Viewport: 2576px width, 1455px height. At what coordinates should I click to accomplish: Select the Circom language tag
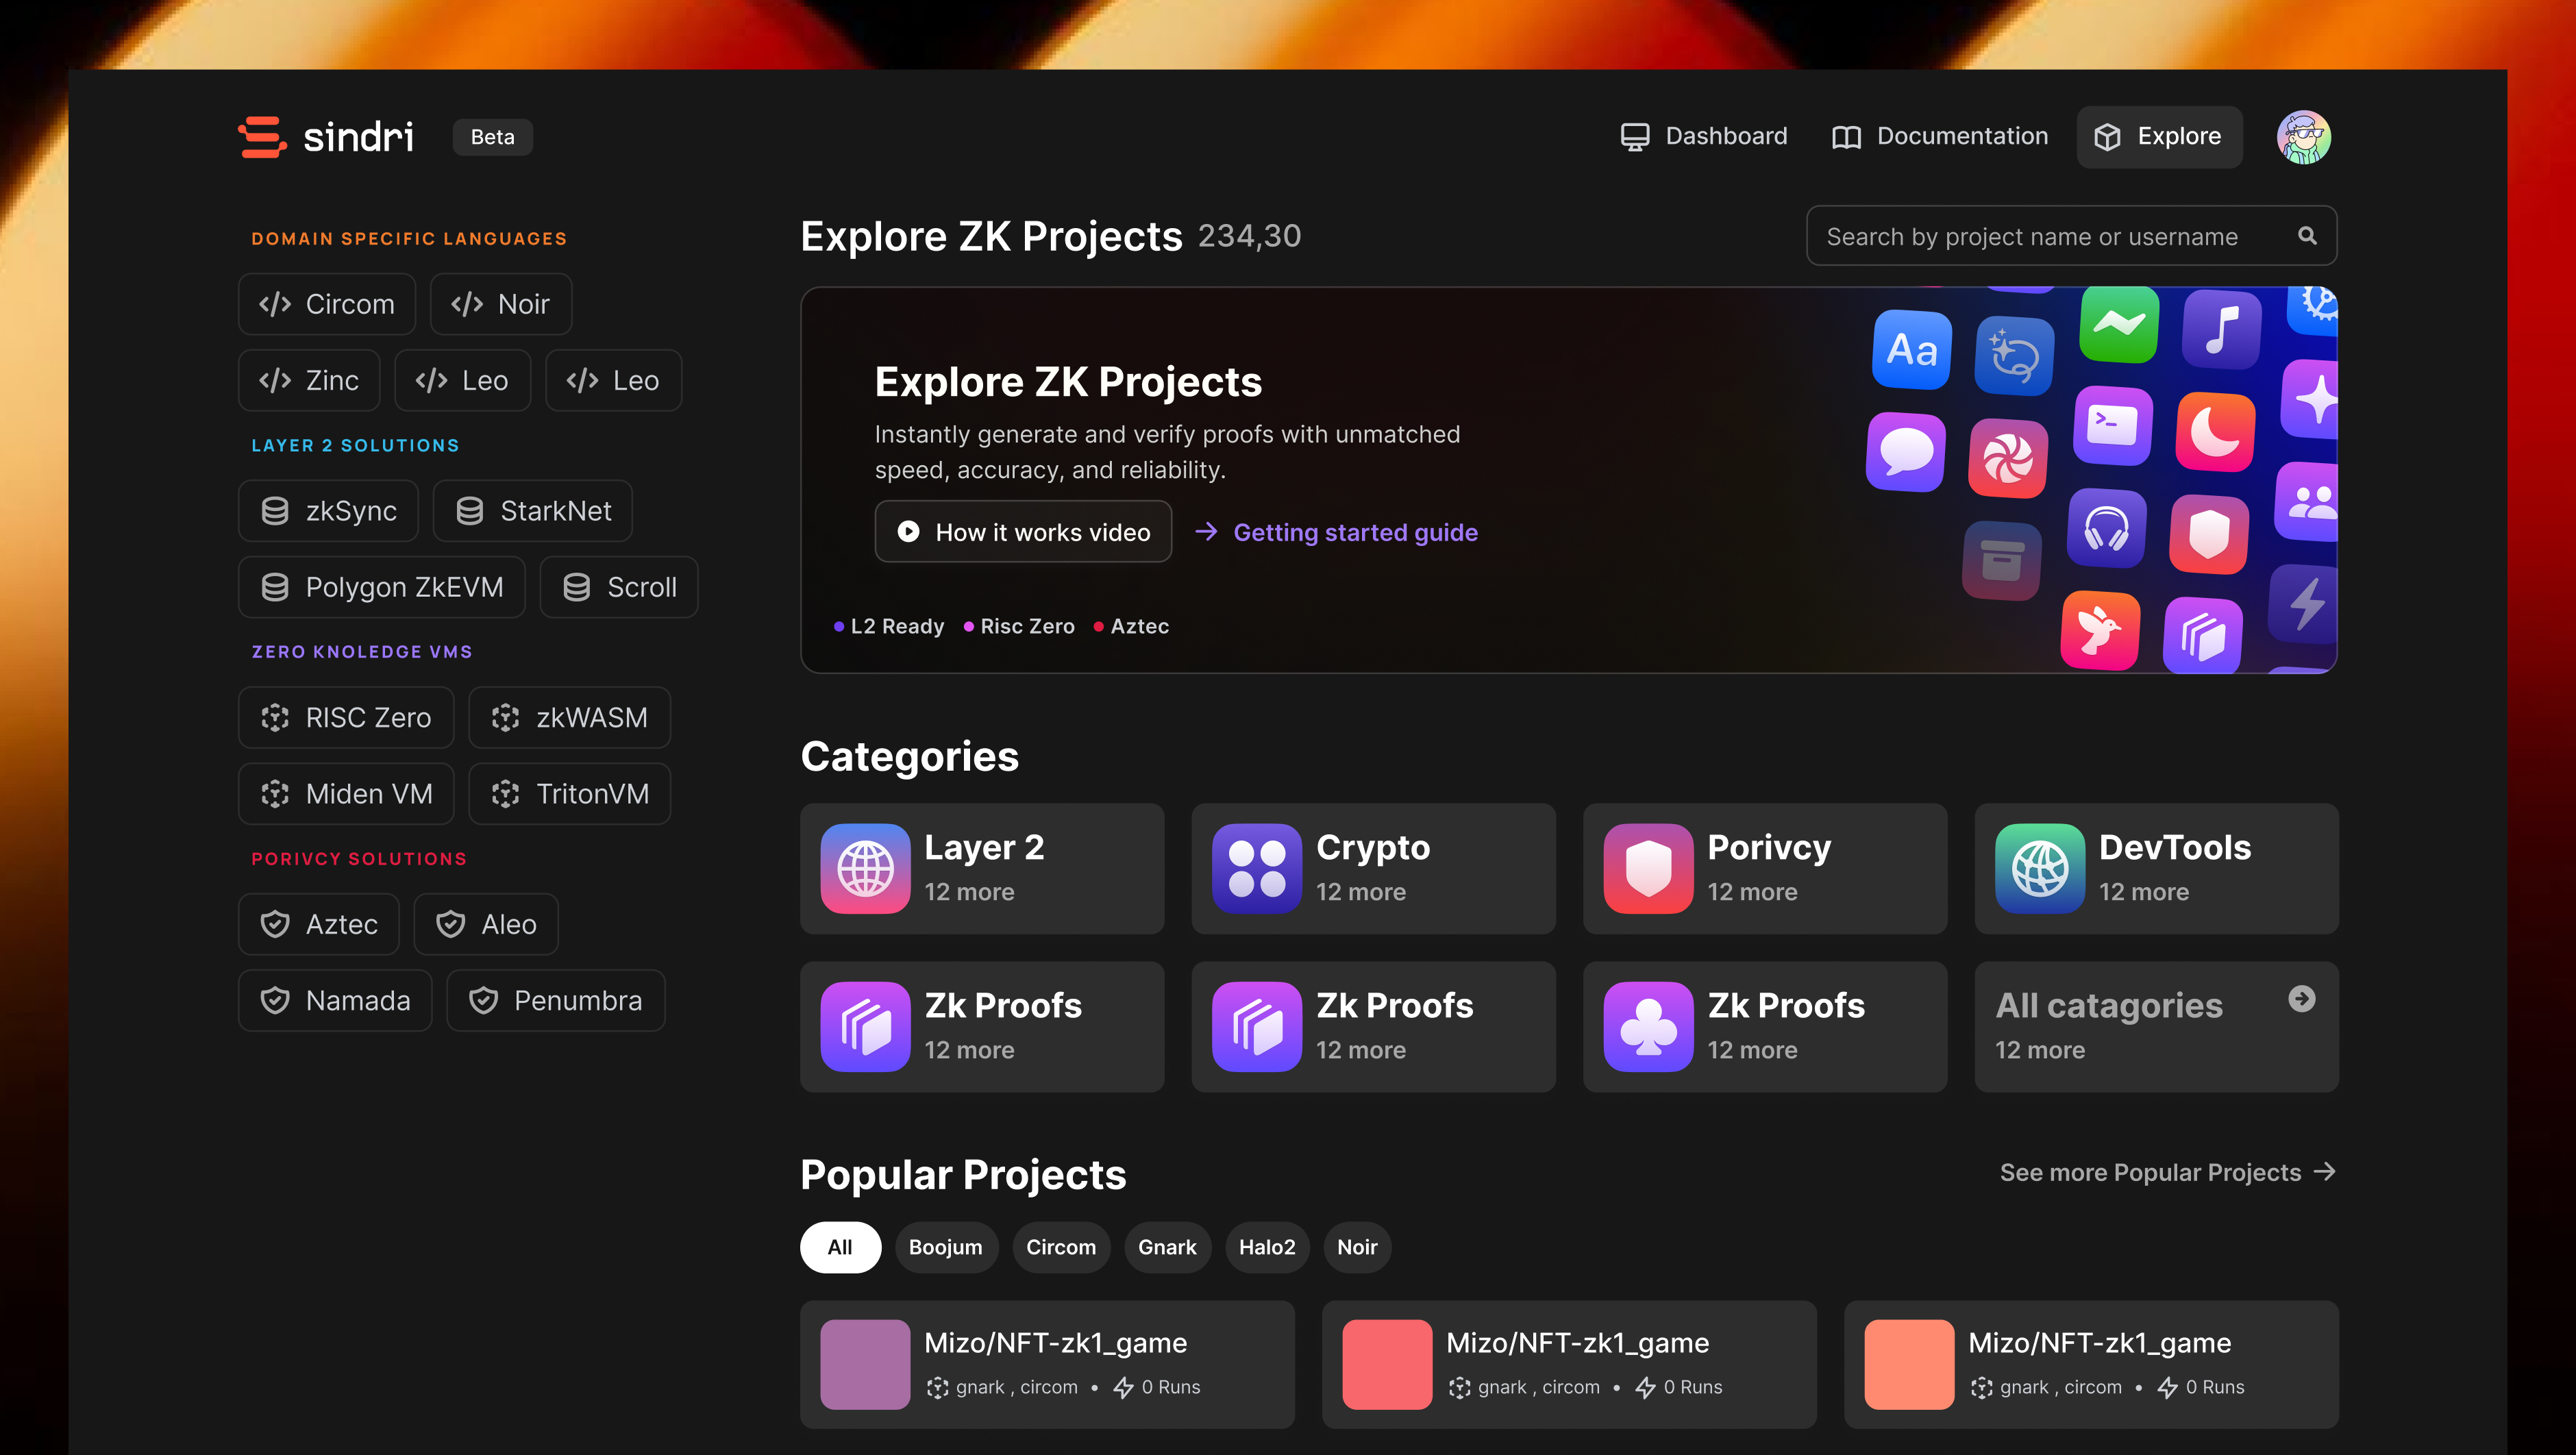[x=327, y=304]
